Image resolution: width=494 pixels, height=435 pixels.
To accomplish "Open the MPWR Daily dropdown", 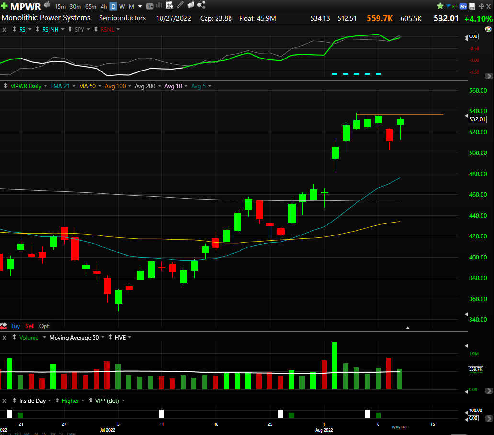I will pyautogui.click(x=46, y=86).
